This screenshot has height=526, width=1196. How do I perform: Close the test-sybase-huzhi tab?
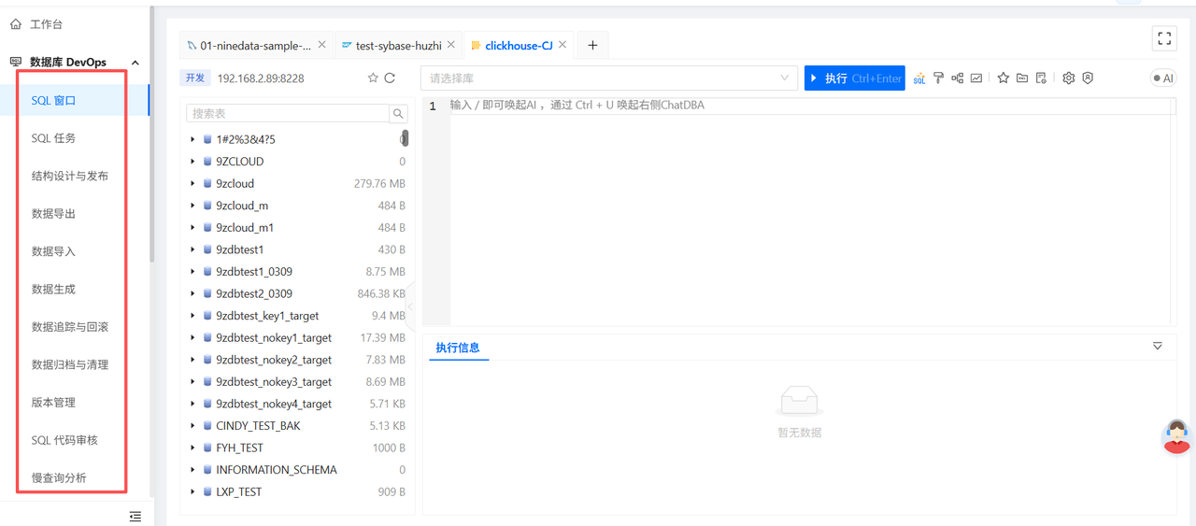[451, 45]
